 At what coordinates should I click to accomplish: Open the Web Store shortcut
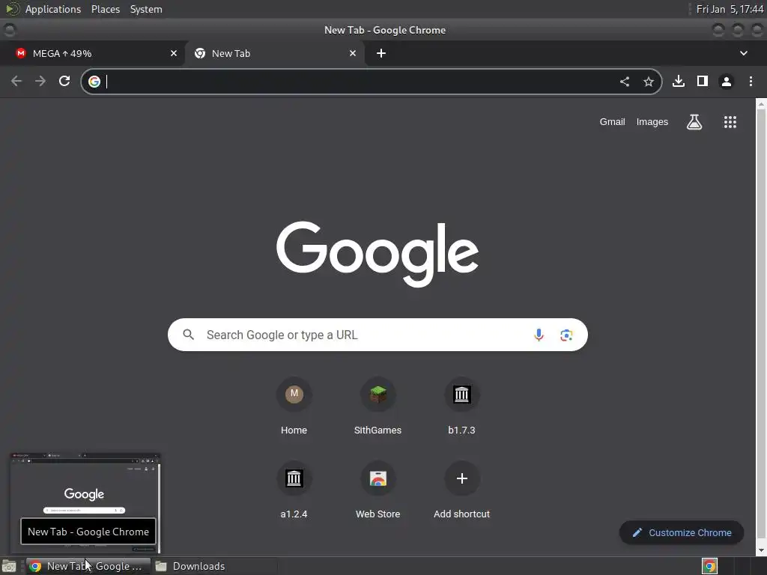coord(378,490)
